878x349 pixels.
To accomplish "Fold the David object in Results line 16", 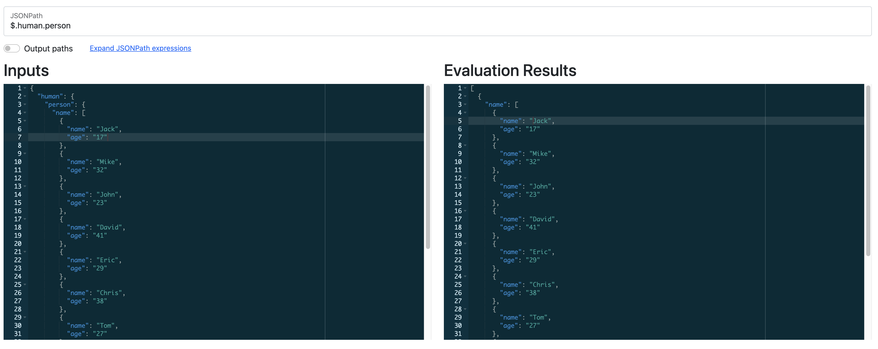I will pos(465,211).
